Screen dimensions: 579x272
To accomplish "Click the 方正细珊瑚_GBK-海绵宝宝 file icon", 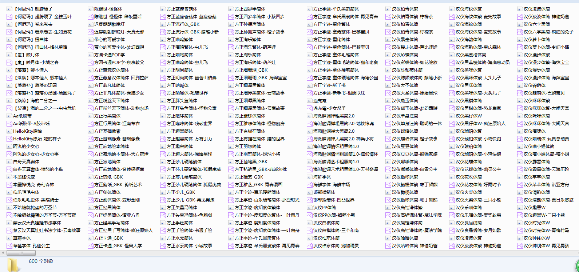I will point(231,78).
